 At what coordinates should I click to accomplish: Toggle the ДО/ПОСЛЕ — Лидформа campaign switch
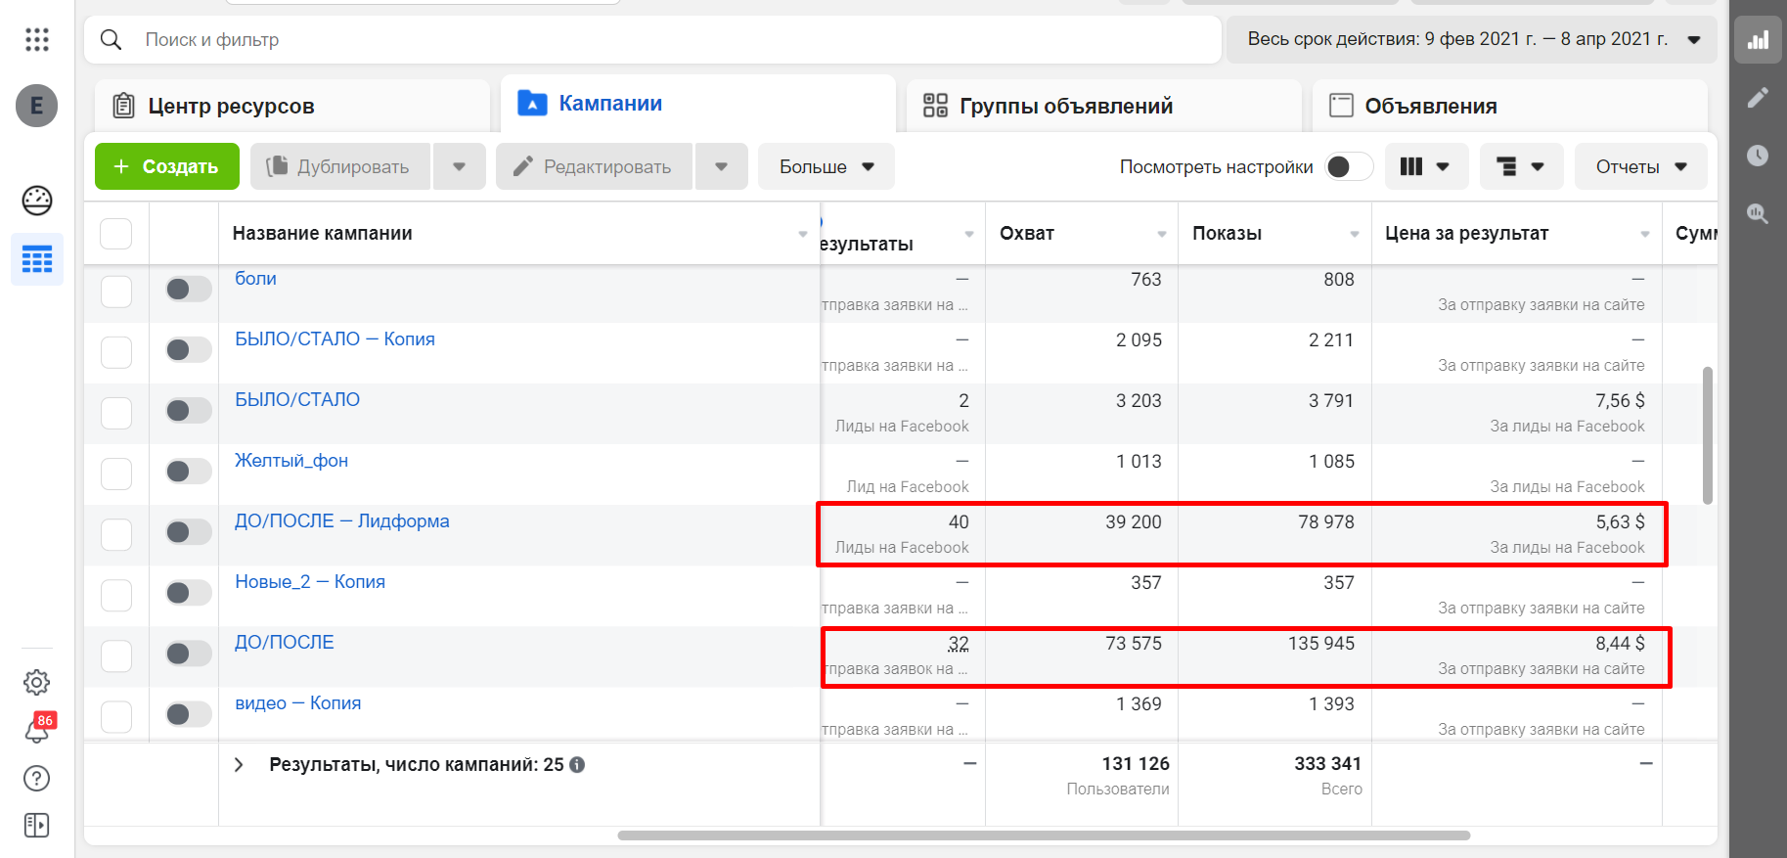(188, 531)
